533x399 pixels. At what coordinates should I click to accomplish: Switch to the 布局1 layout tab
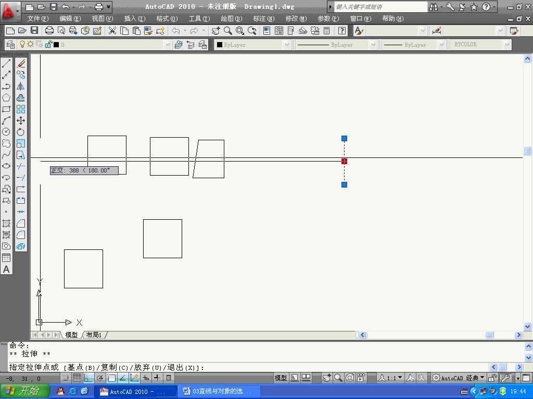tap(94, 335)
